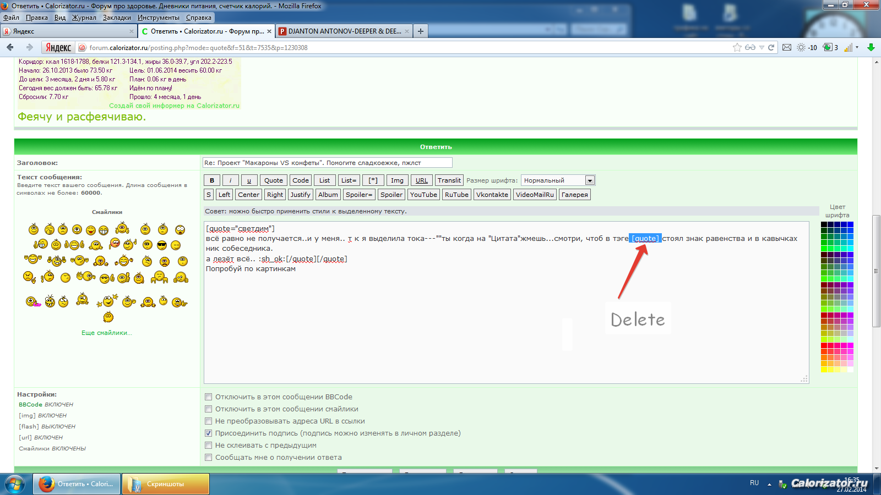Open Еще смайлики link

coord(107,333)
